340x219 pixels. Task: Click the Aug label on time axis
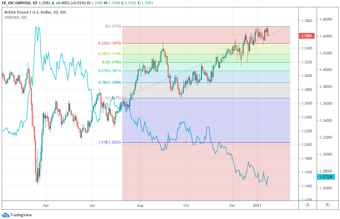coord(140,205)
